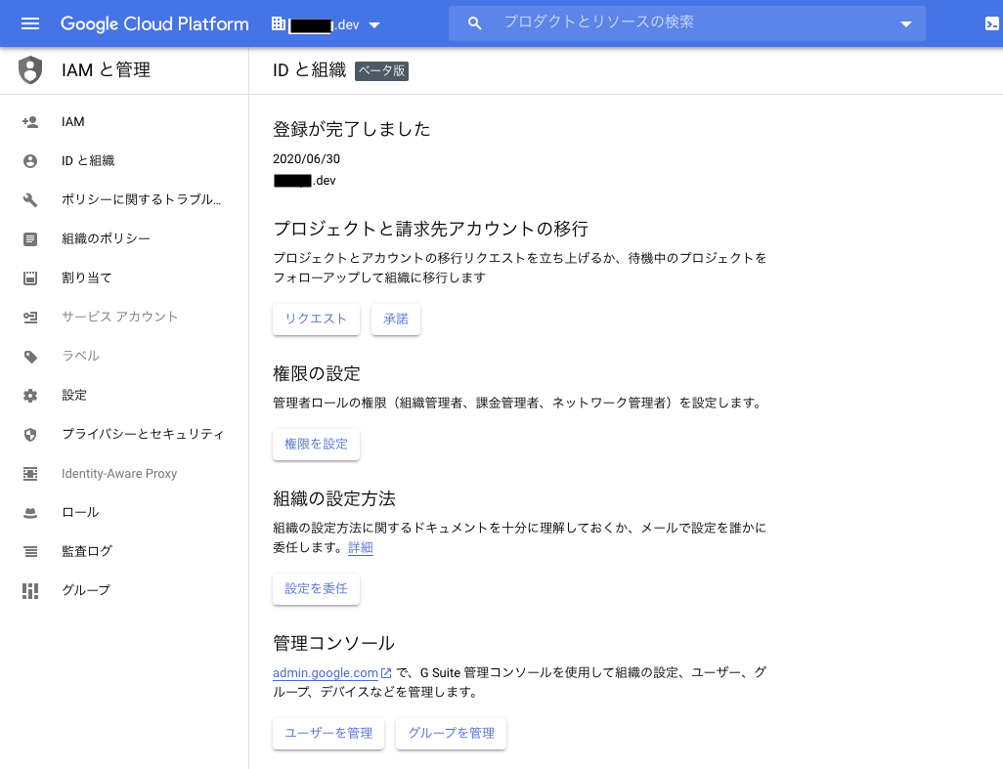Focus the プロダクトとリソースの検索 field
This screenshot has width=1003, height=769.
[x=686, y=23]
